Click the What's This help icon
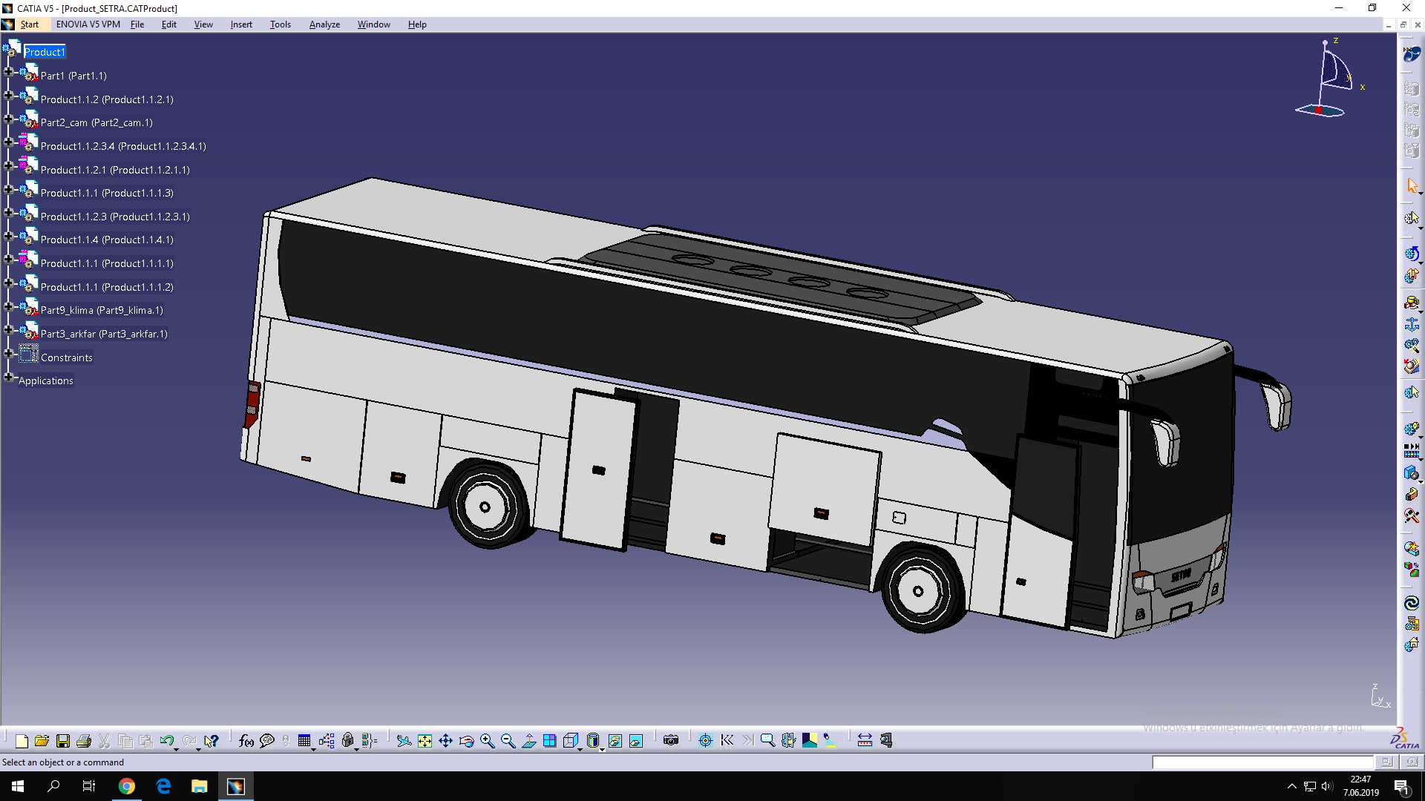The width and height of the screenshot is (1425, 801). (212, 740)
